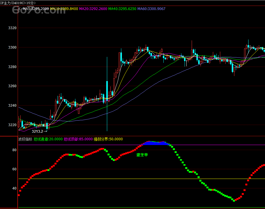Screen dimensions: 265x209
Task: Select the MA40:3295.6250 indicator label
Action: click(x=122, y=9)
